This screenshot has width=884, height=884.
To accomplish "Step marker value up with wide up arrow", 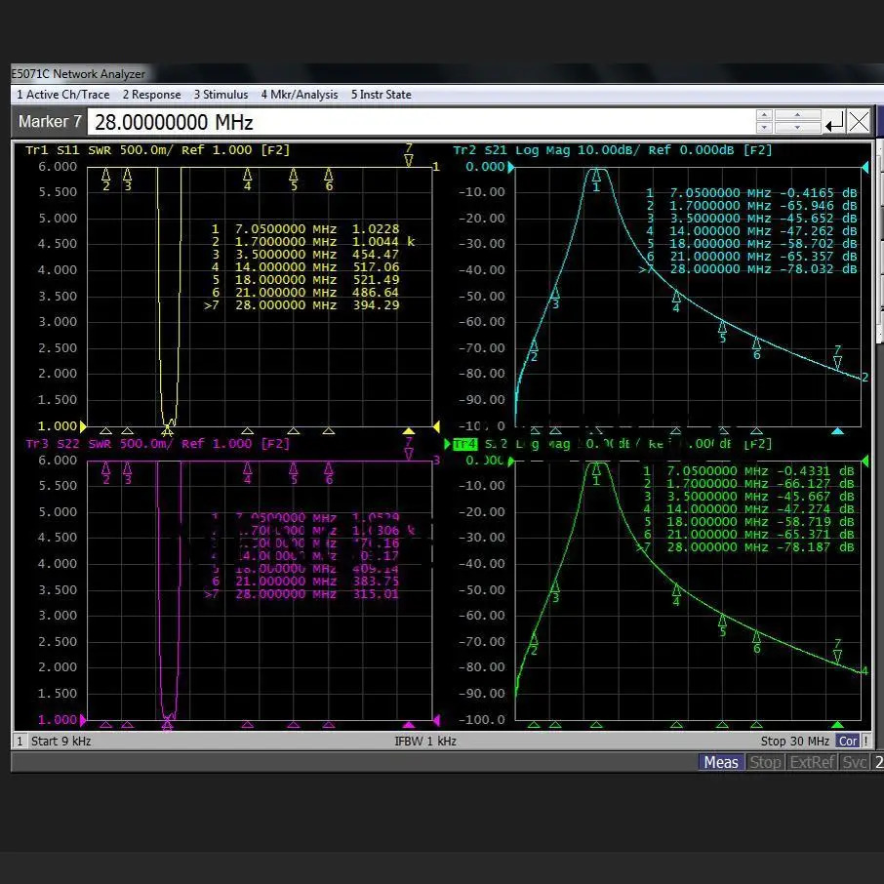I will tap(797, 115).
